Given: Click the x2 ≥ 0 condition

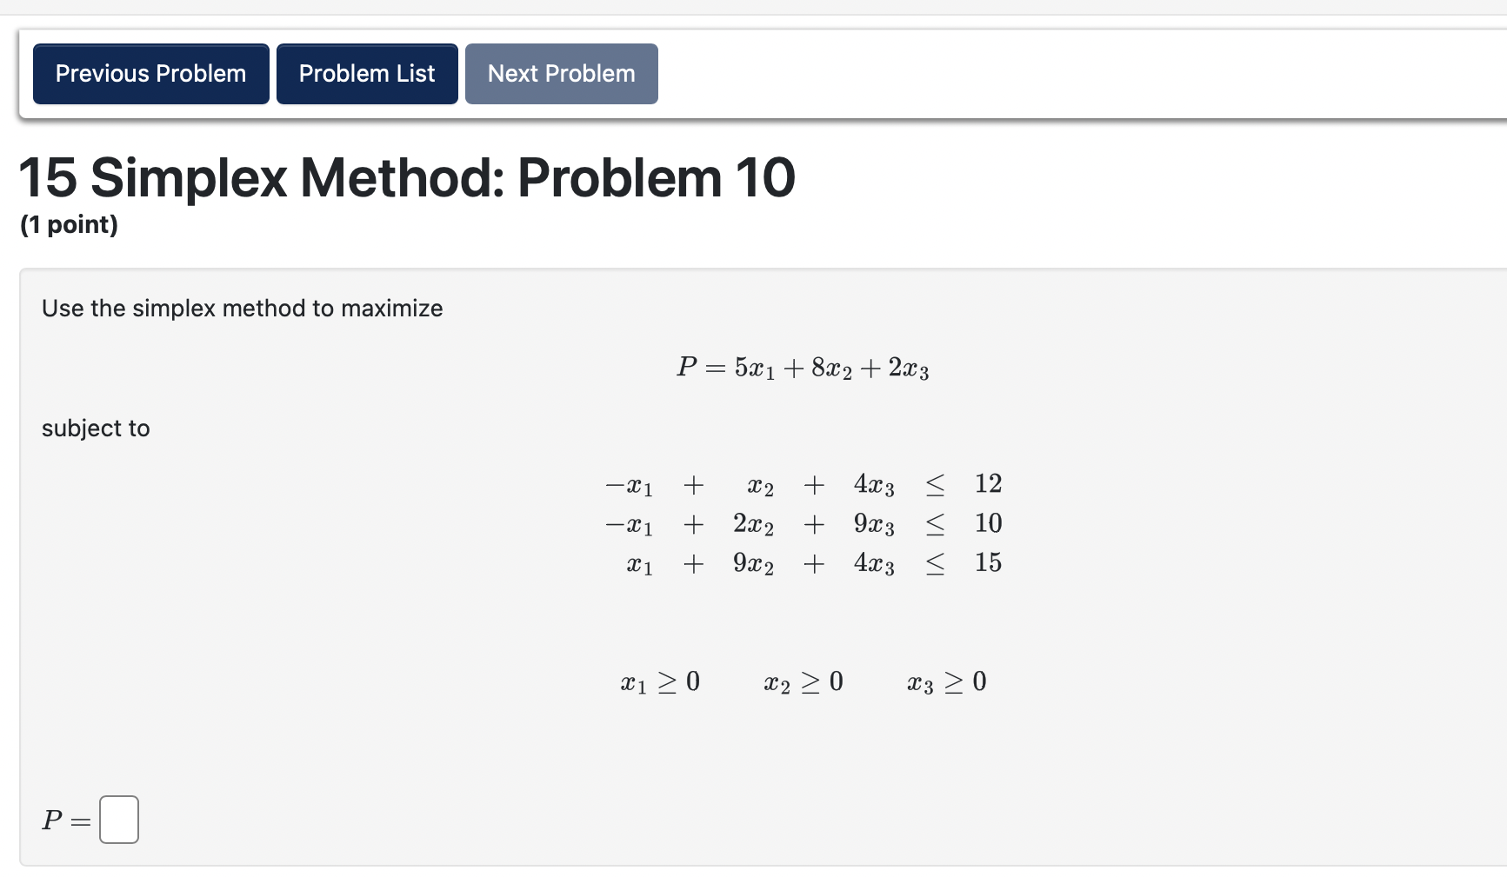Looking at the screenshot, I should [803, 682].
